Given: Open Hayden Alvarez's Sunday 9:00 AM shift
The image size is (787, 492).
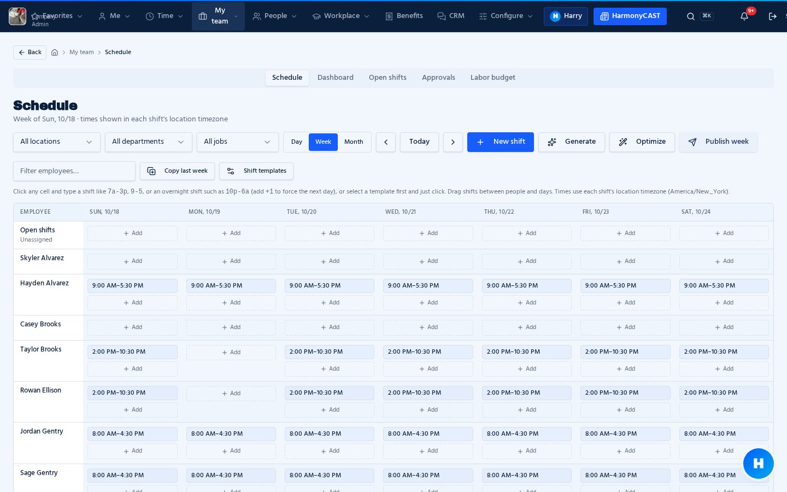Looking at the screenshot, I should [132, 286].
